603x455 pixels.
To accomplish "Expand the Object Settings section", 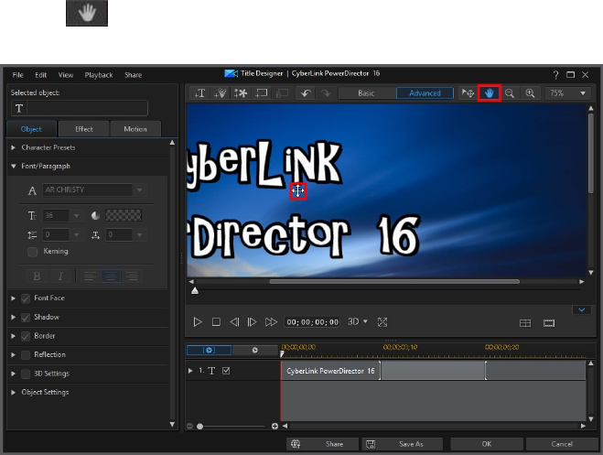I will [14, 393].
